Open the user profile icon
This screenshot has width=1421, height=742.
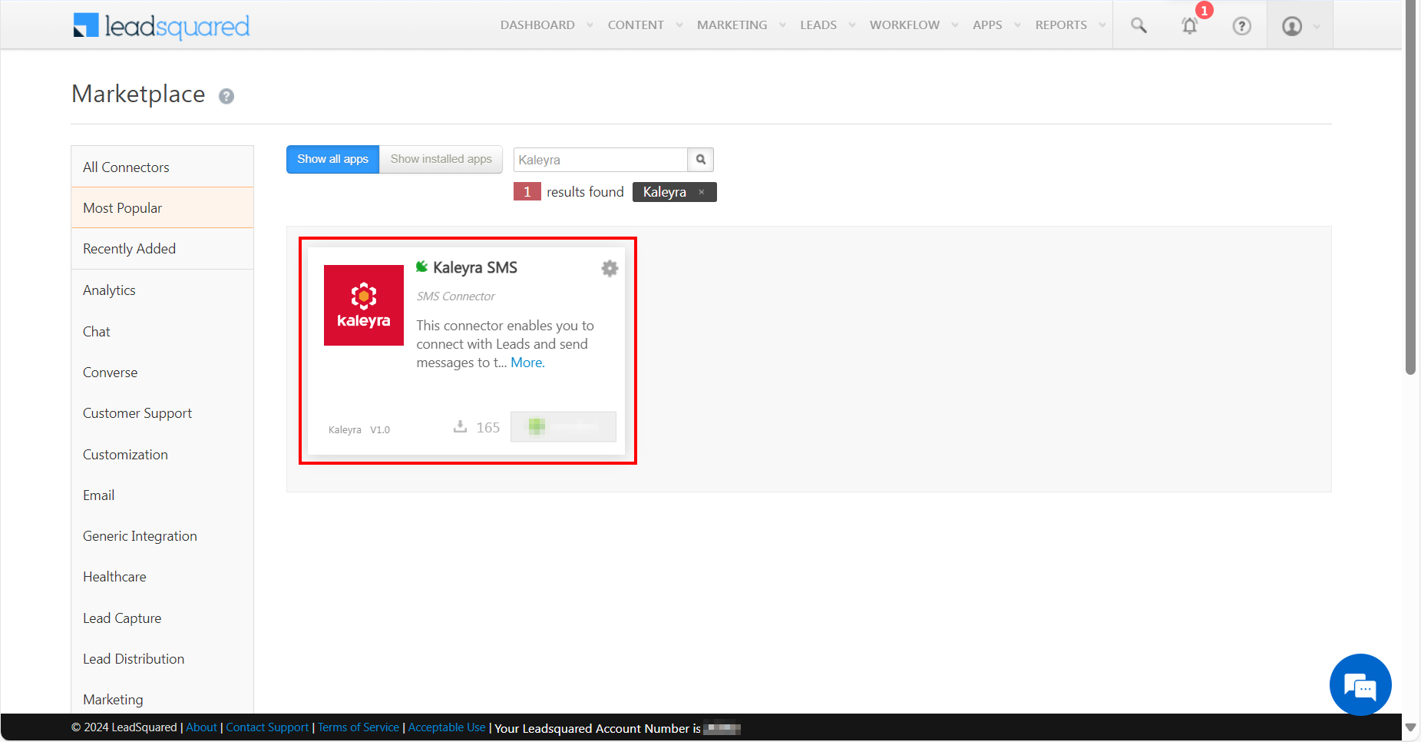pyautogui.click(x=1292, y=26)
